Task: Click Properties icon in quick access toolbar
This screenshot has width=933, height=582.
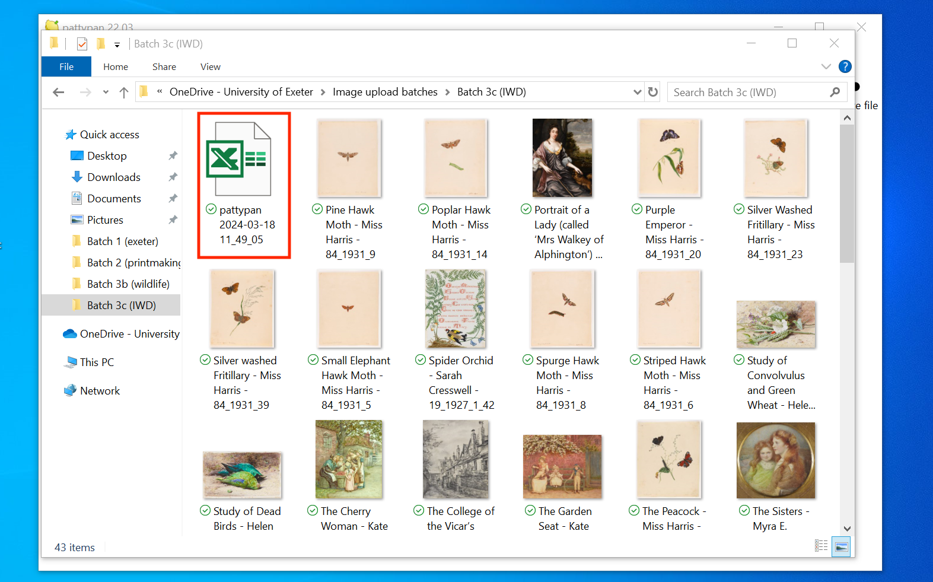Action: pos(82,44)
